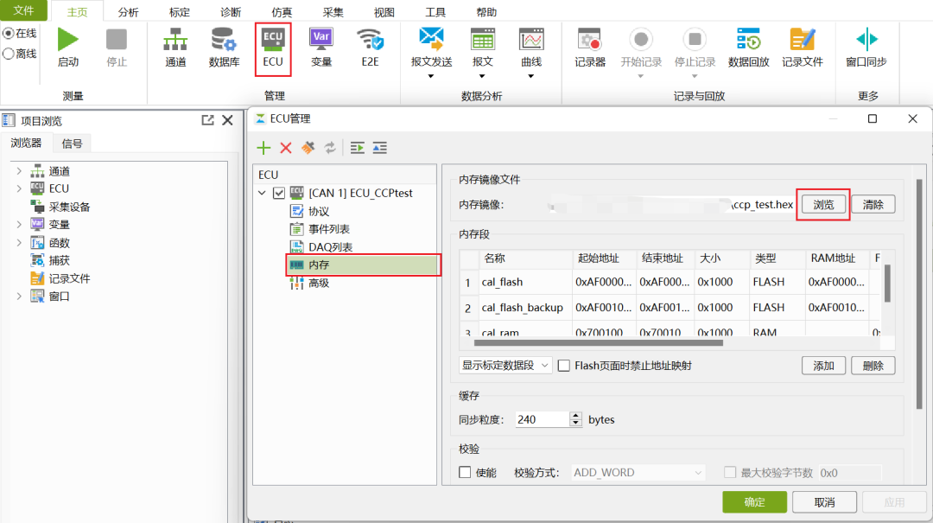933x523 pixels.
Task: Open the 报文发送 dropdown arrow
Action: point(431,76)
